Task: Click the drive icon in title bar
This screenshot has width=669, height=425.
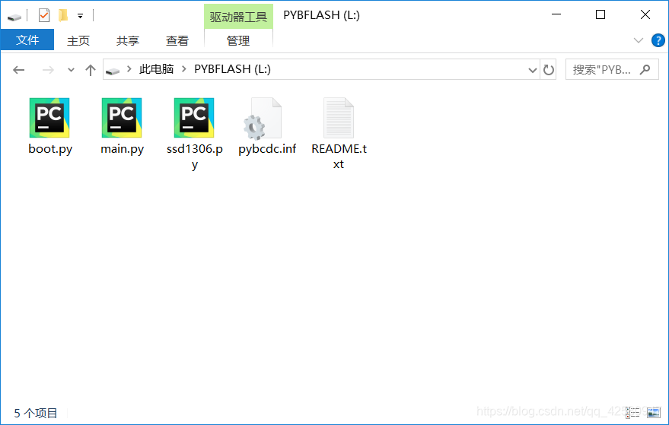Action: coord(14,17)
